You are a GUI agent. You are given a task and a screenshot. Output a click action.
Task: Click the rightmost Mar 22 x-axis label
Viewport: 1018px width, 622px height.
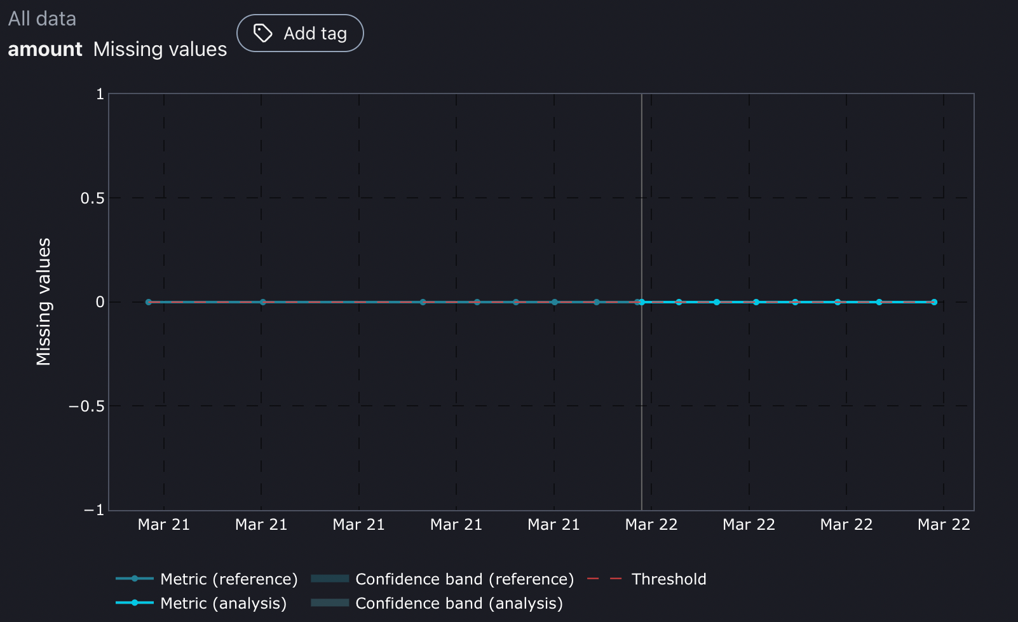coord(944,525)
